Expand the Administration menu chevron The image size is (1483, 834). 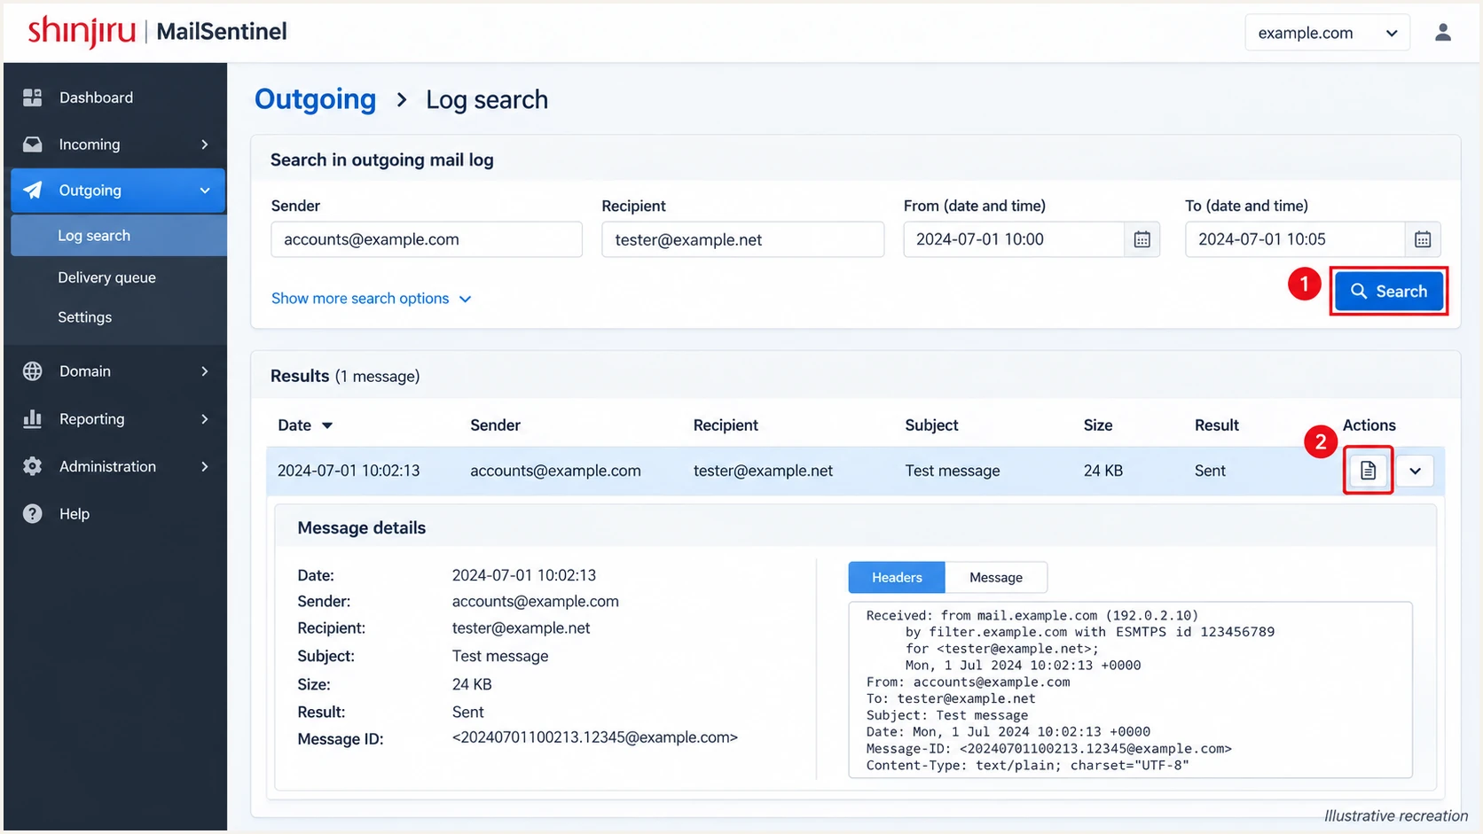[x=205, y=466]
